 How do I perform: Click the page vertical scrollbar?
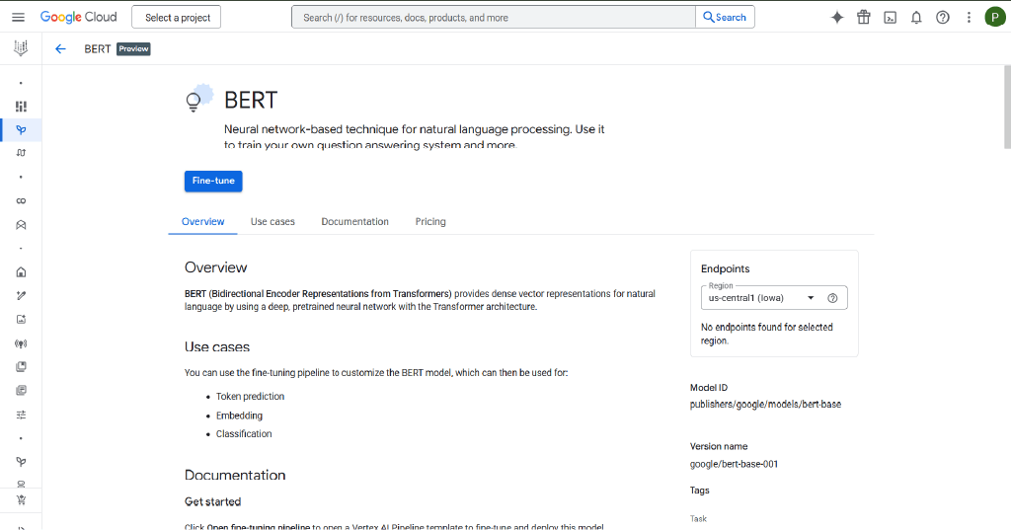1007,107
